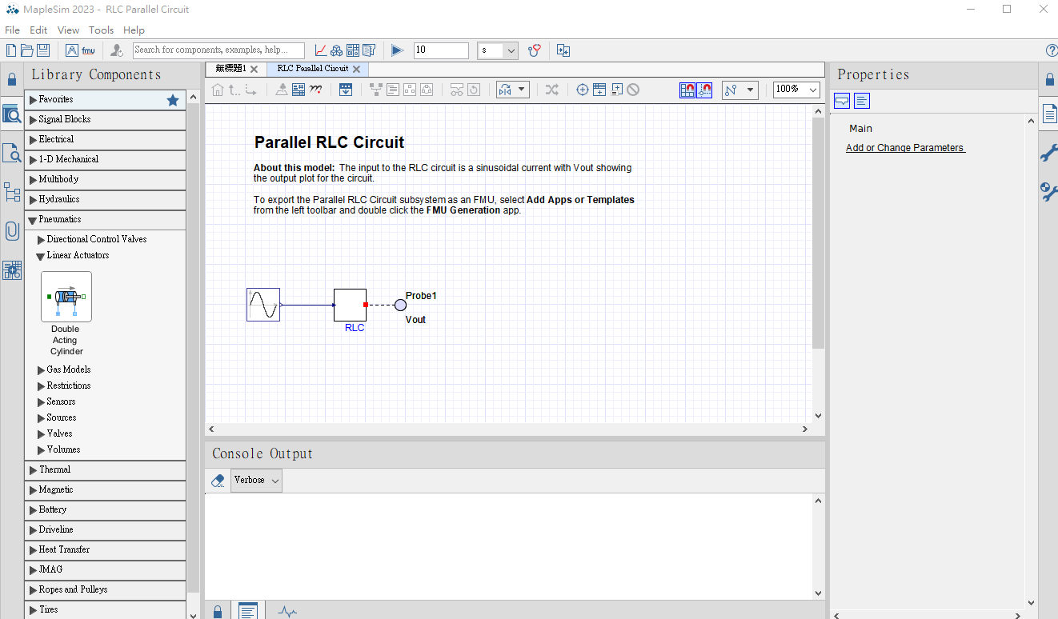
Task: Select the Double Acting Cylinder component
Action: point(66,297)
